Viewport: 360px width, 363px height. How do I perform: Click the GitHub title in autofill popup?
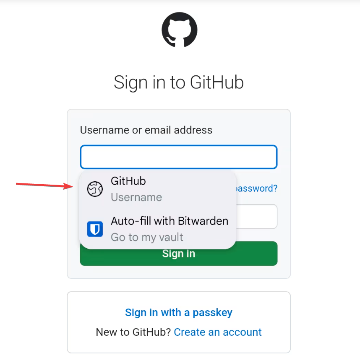[x=128, y=181]
